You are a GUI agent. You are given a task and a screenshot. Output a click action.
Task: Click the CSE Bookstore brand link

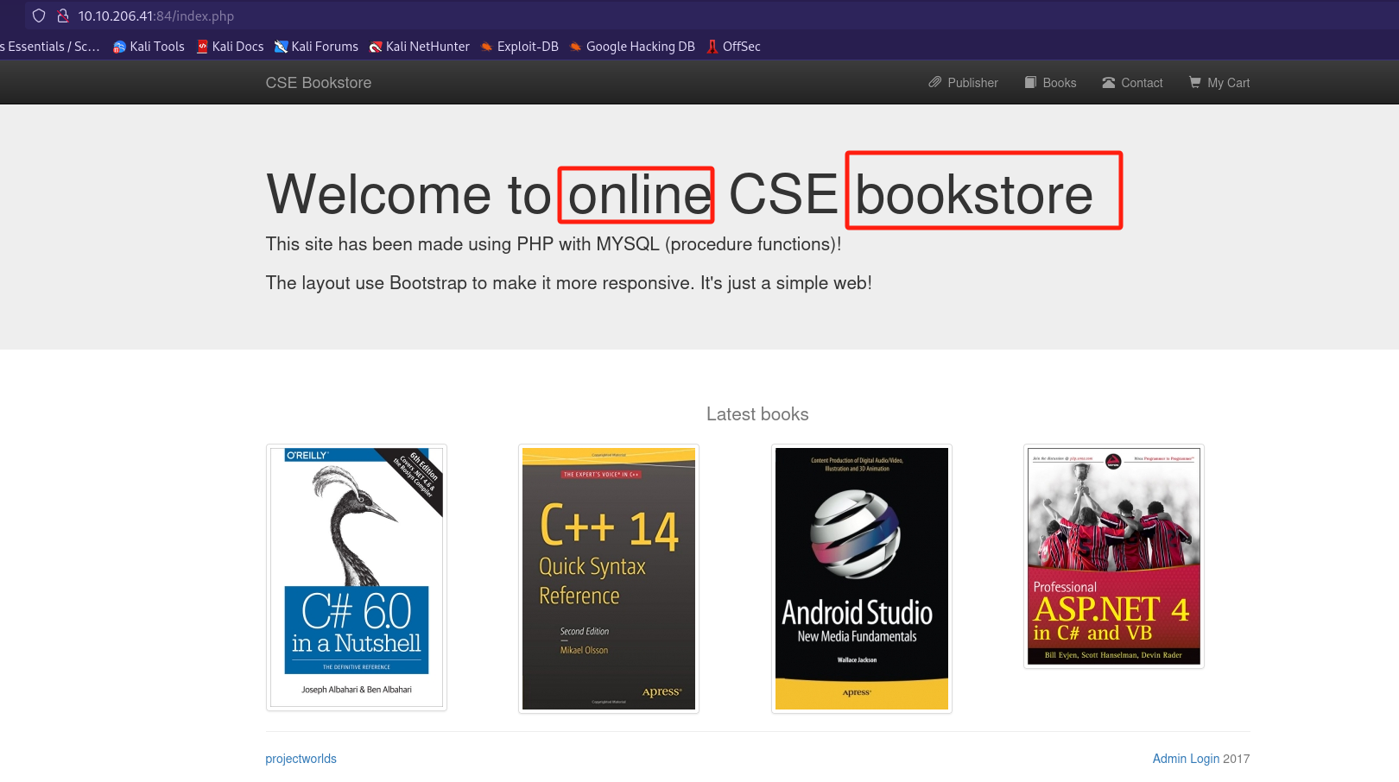(319, 83)
